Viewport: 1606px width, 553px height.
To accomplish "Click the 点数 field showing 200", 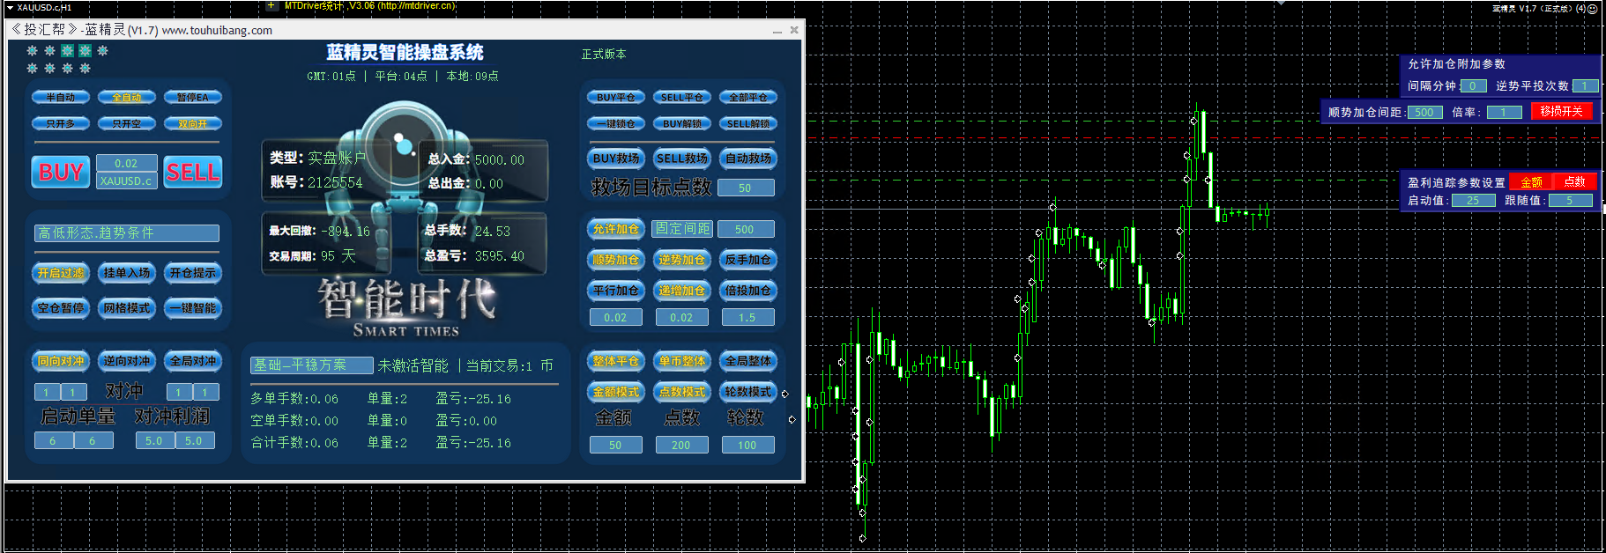I will [x=681, y=445].
